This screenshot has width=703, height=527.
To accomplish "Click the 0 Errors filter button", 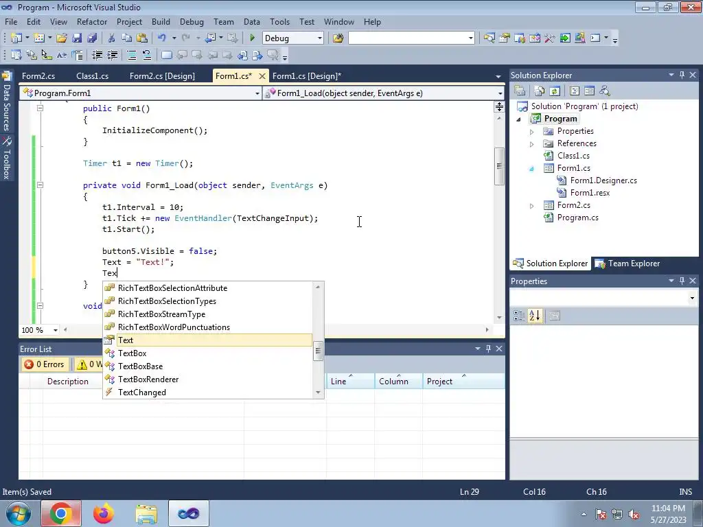I will point(45,364).
